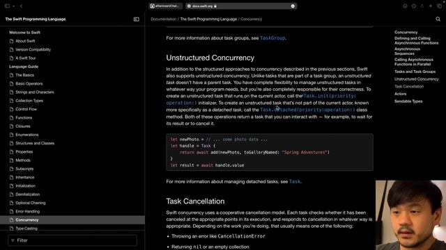This screenshot has width=446, height=250.
Task: Jump to Task Cancellation outline entry
Action: (x=409, y=86)
